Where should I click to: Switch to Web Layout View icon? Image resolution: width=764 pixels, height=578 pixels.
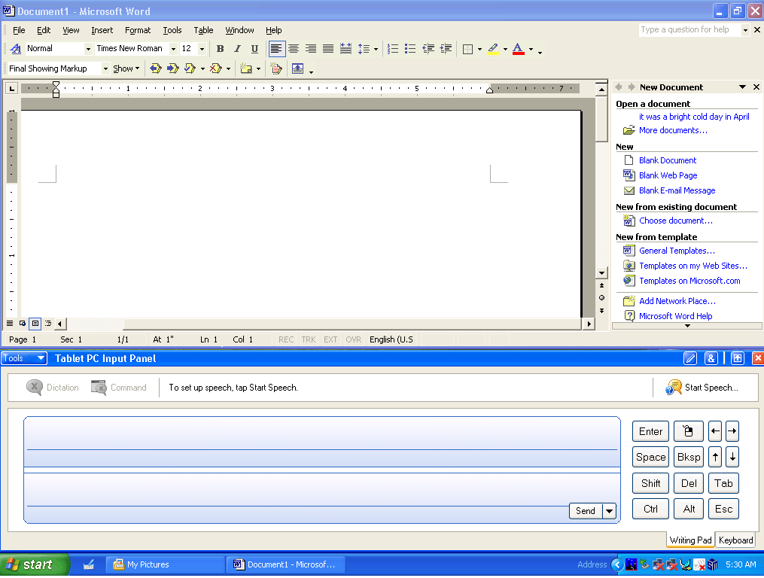tap(23, 324)
